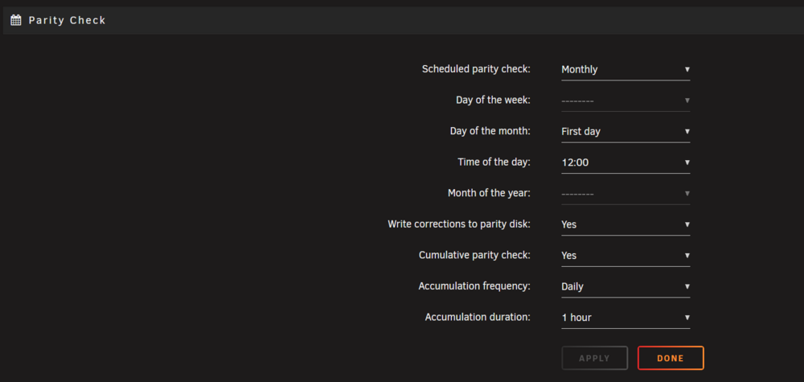Open the Day of the week dropdown

[x=626, y=101]
